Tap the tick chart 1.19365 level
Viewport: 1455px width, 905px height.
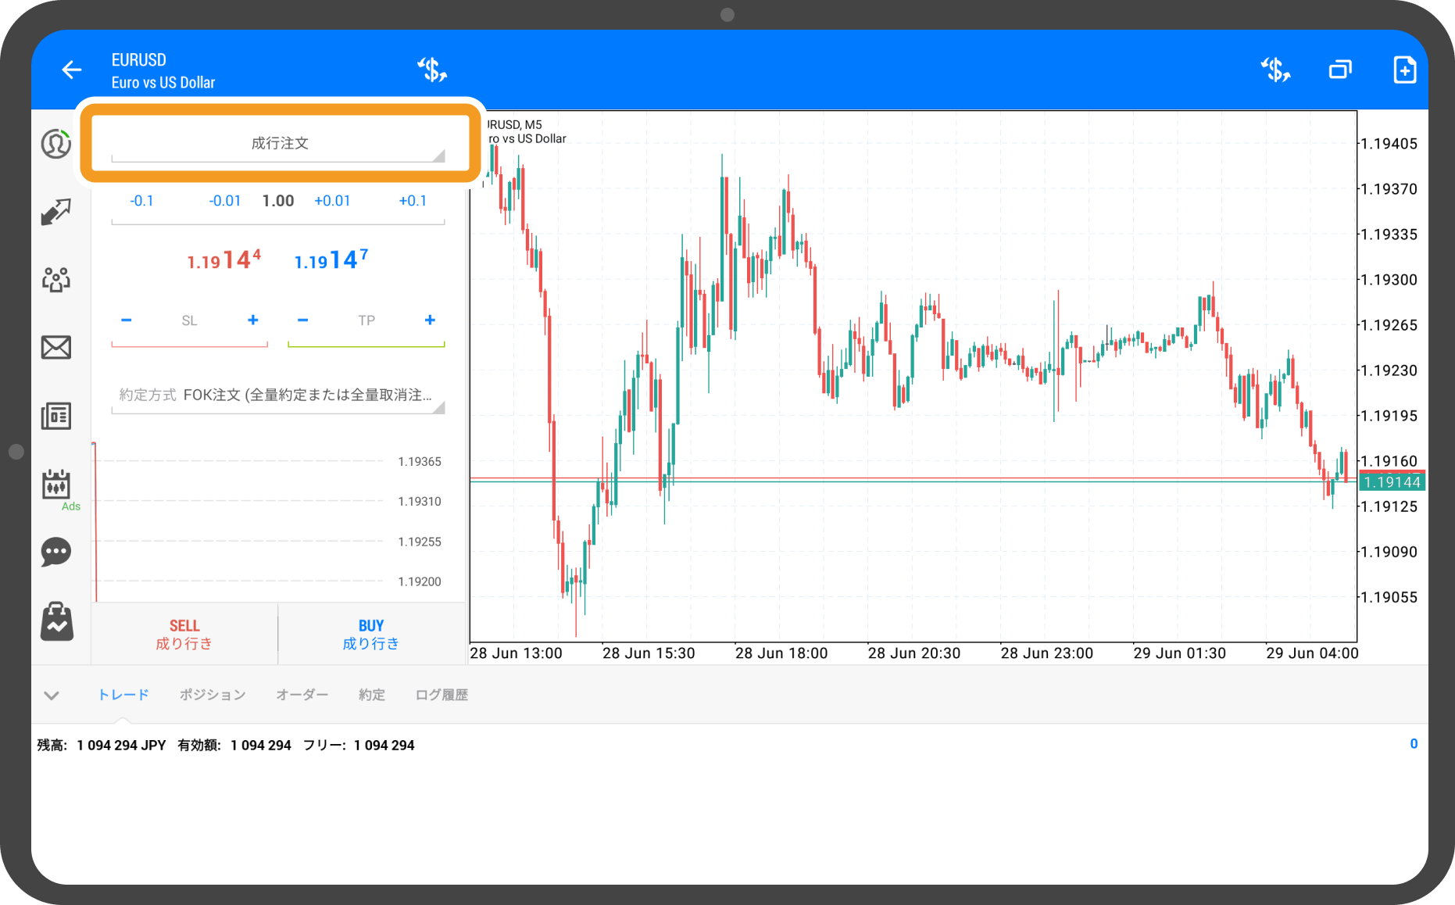click(420, 462)
